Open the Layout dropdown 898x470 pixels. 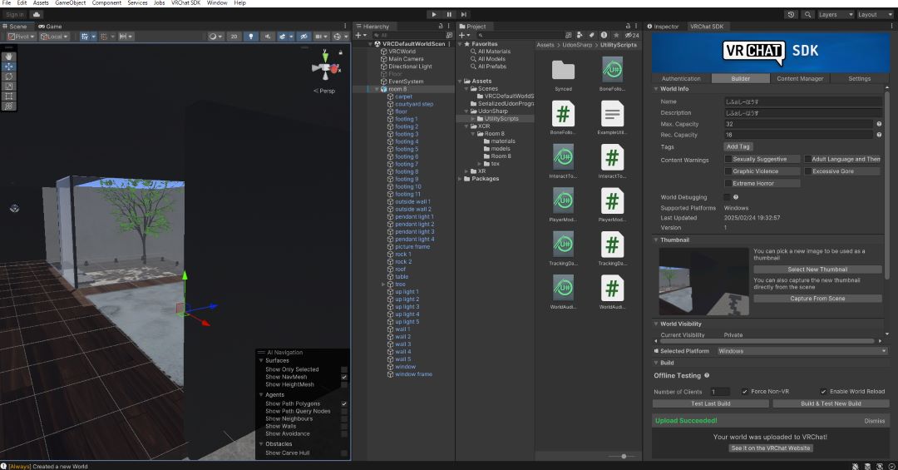click(875, 14)
